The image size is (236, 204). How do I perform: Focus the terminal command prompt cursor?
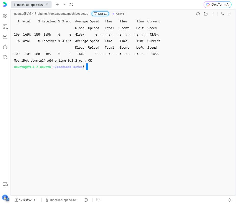coord(87,67)
